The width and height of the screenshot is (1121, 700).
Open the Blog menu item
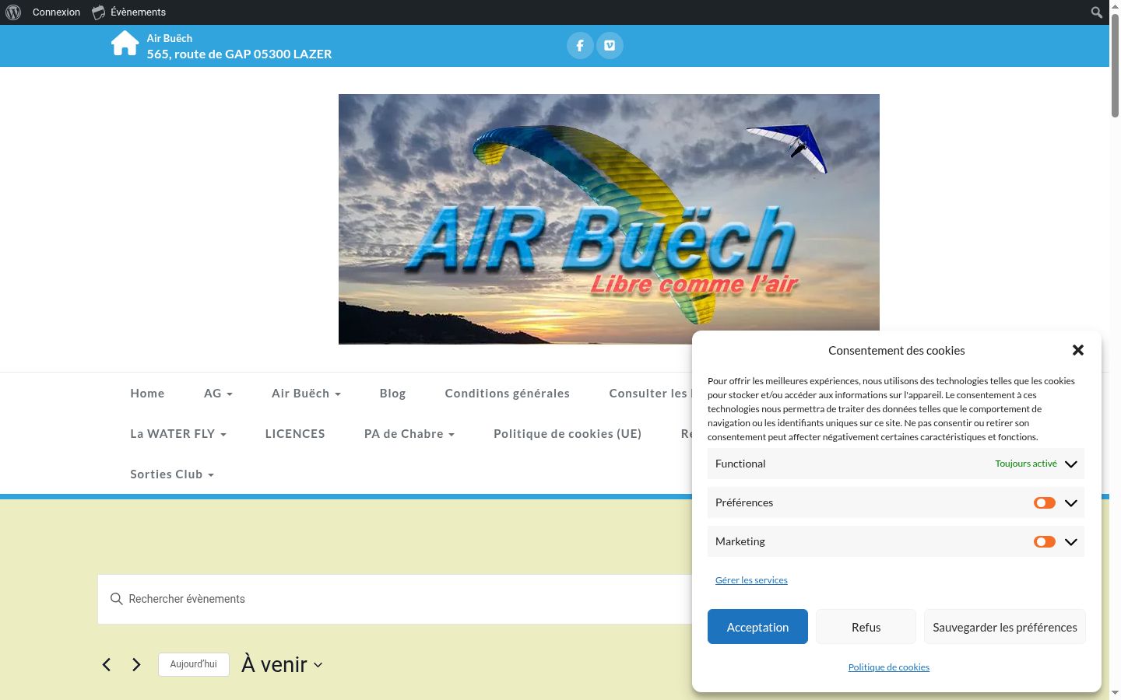392,394
